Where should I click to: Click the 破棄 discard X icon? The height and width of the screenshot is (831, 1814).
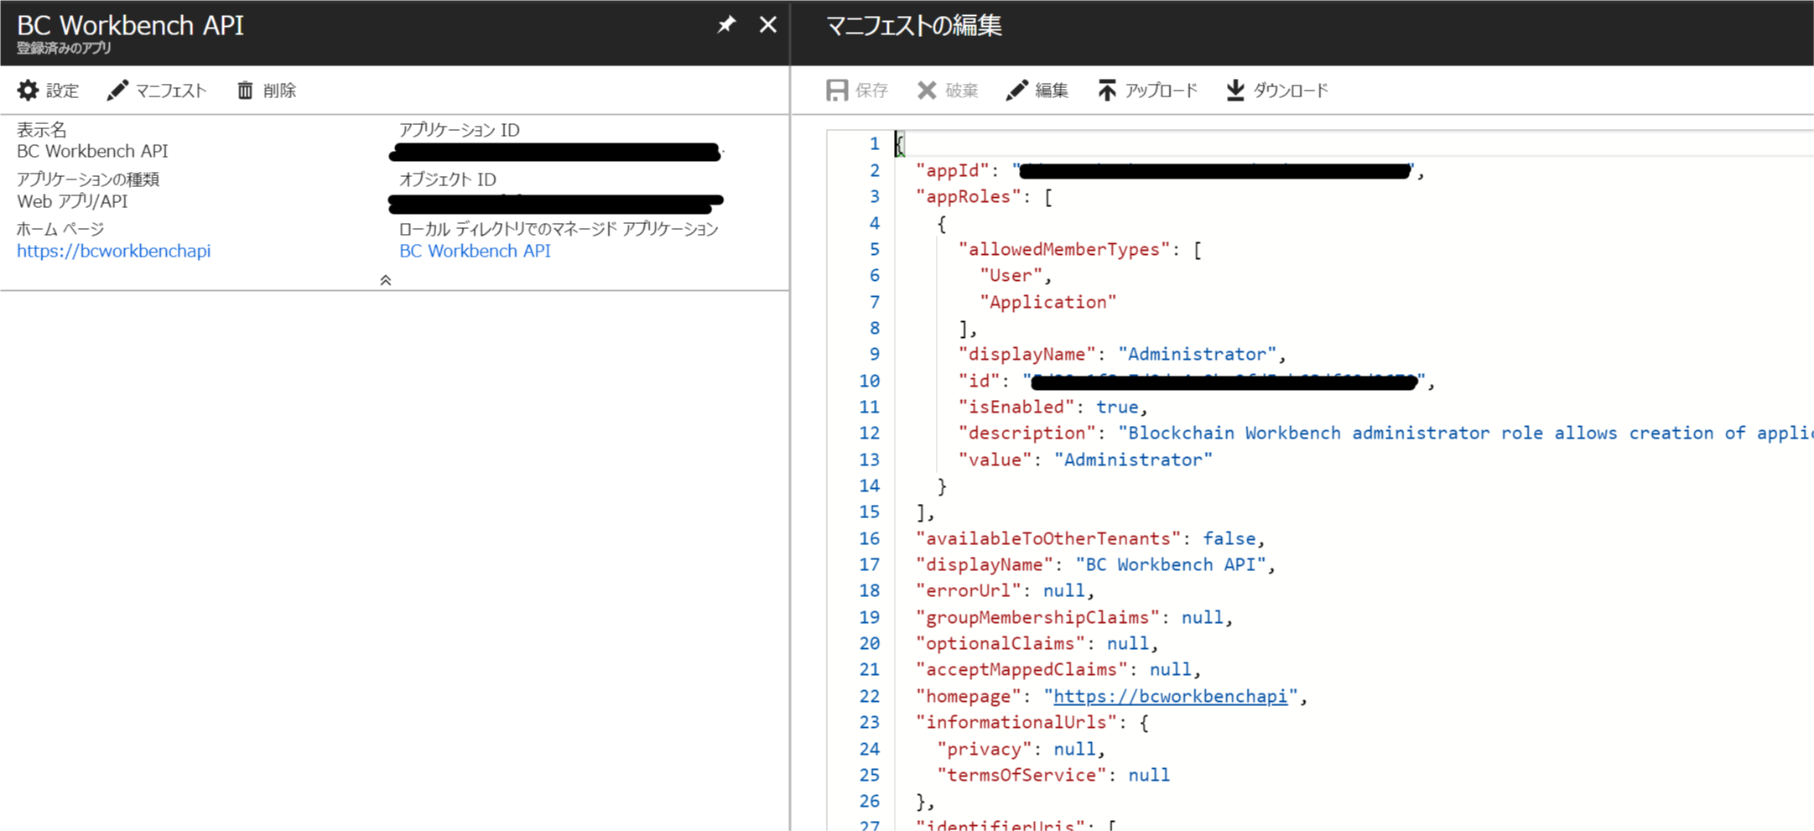927,91
